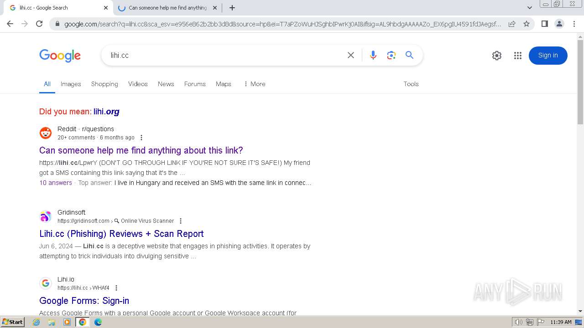The width and height of the screenshot is (584, 328).
Task: Open the browser side panel
Action: [544, 24]
